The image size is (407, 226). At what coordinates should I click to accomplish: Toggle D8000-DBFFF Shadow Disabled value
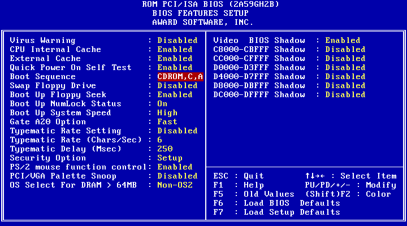click(x=345, y=85)
